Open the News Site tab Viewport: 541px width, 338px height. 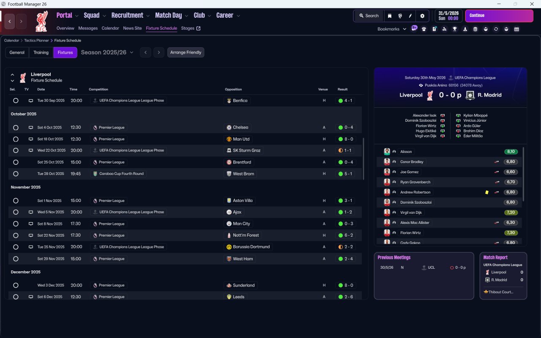(132, 28)
